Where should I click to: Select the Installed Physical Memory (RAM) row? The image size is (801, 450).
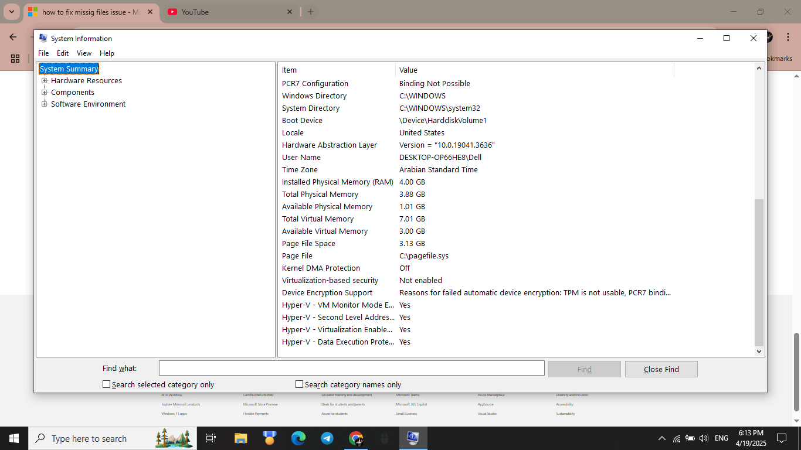[476, 182]
